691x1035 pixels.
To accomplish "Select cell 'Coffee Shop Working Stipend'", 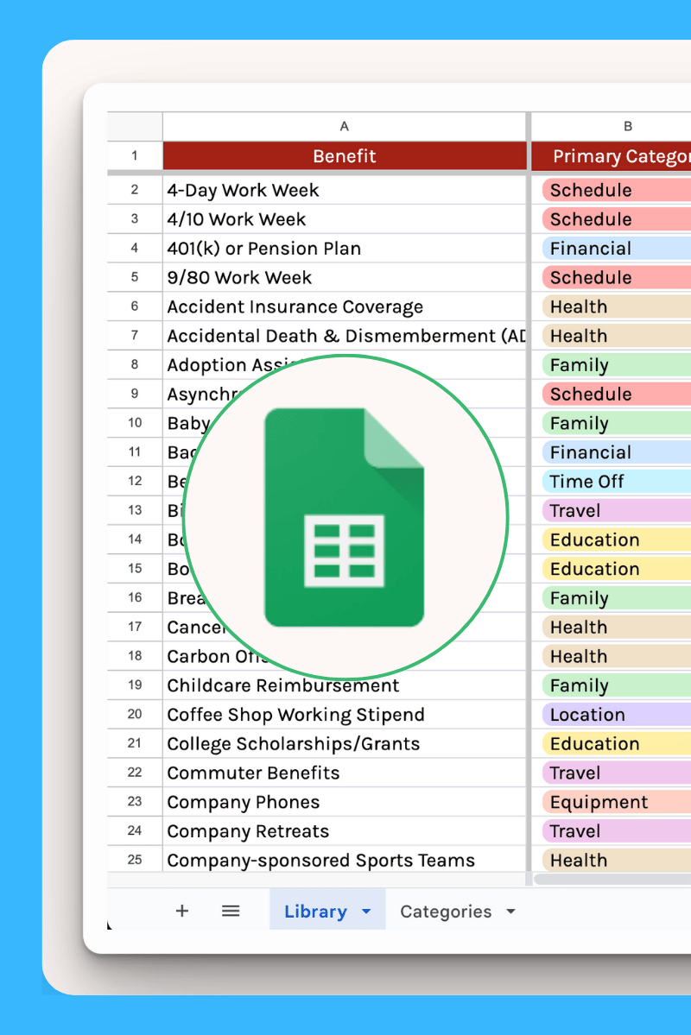I will (344, 714).
